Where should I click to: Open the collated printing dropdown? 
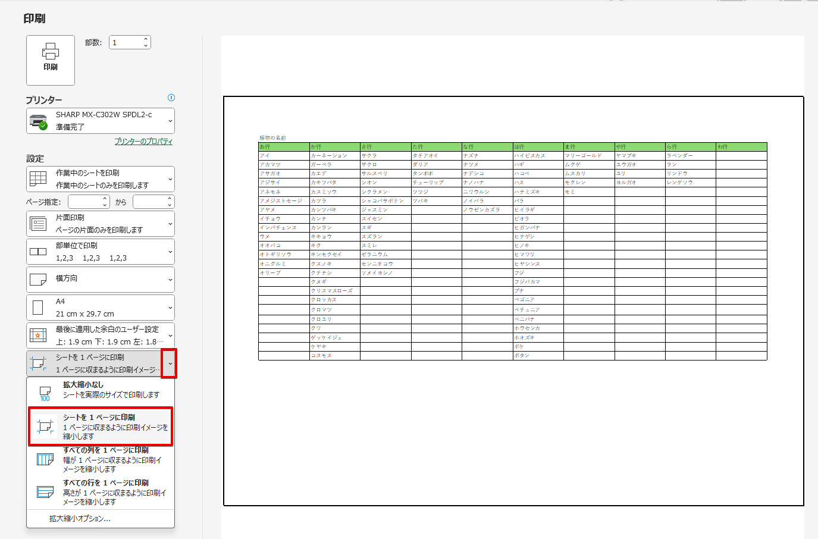click(x=170, y=252)
